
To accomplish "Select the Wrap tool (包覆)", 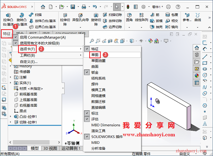I will (172, 15).
